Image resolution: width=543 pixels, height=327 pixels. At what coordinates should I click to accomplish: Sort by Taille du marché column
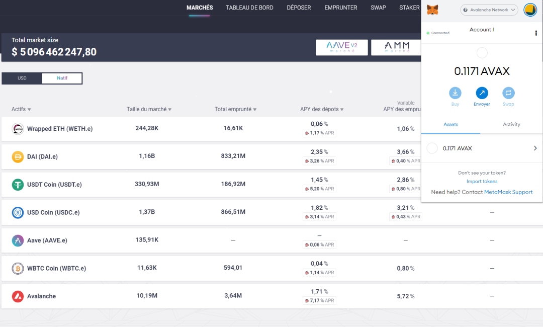click(149, 109)
